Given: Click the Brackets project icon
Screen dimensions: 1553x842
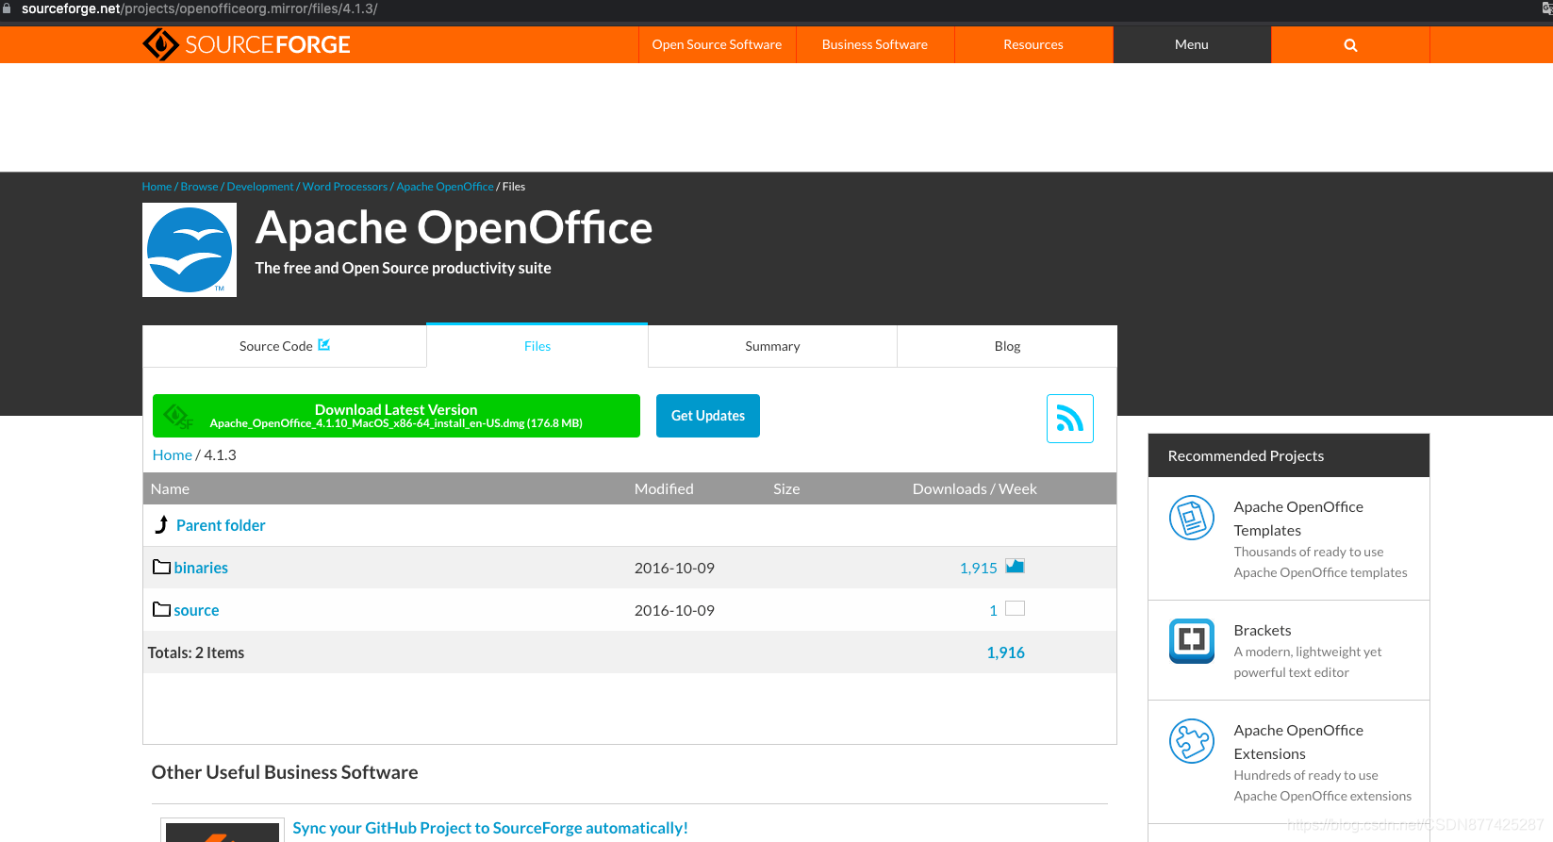Looking at the screenshot, I should (1192, 641).
